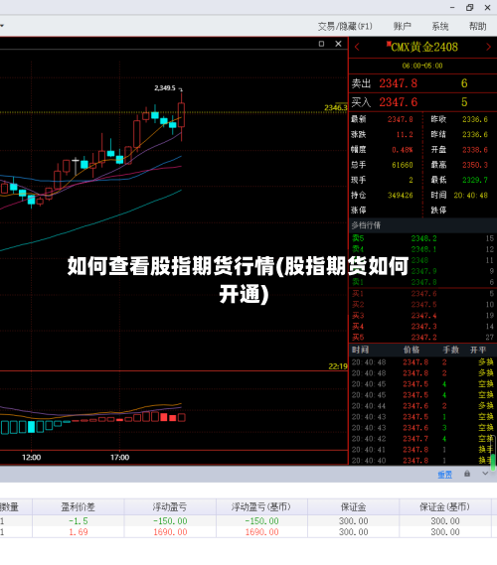The height and width of the screenshot is (565, 497).
Task: Maximize the chart panel via its square icon
Action: click(x=321, y=44)
